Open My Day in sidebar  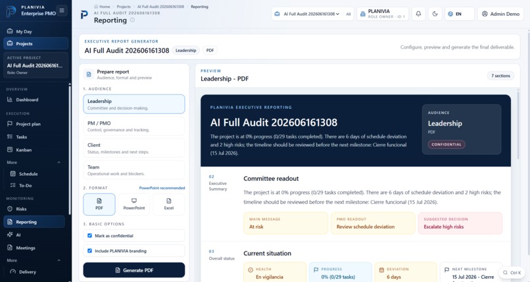[36, 31]
